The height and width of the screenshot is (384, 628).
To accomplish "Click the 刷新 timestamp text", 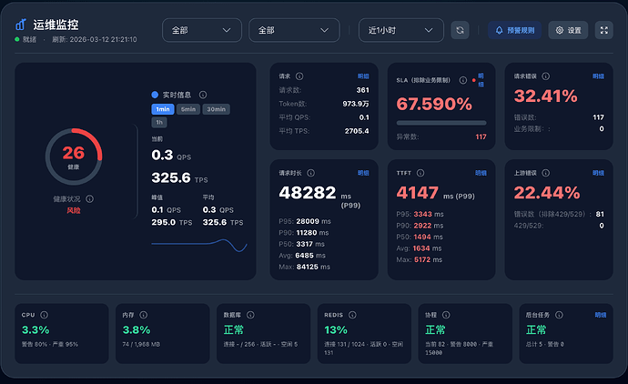I will [95, 40].
